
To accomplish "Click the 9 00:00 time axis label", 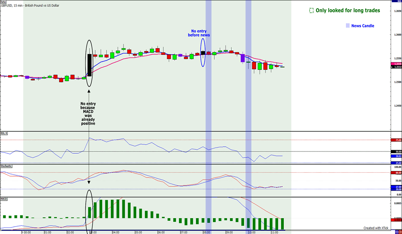I will [26, 232].
